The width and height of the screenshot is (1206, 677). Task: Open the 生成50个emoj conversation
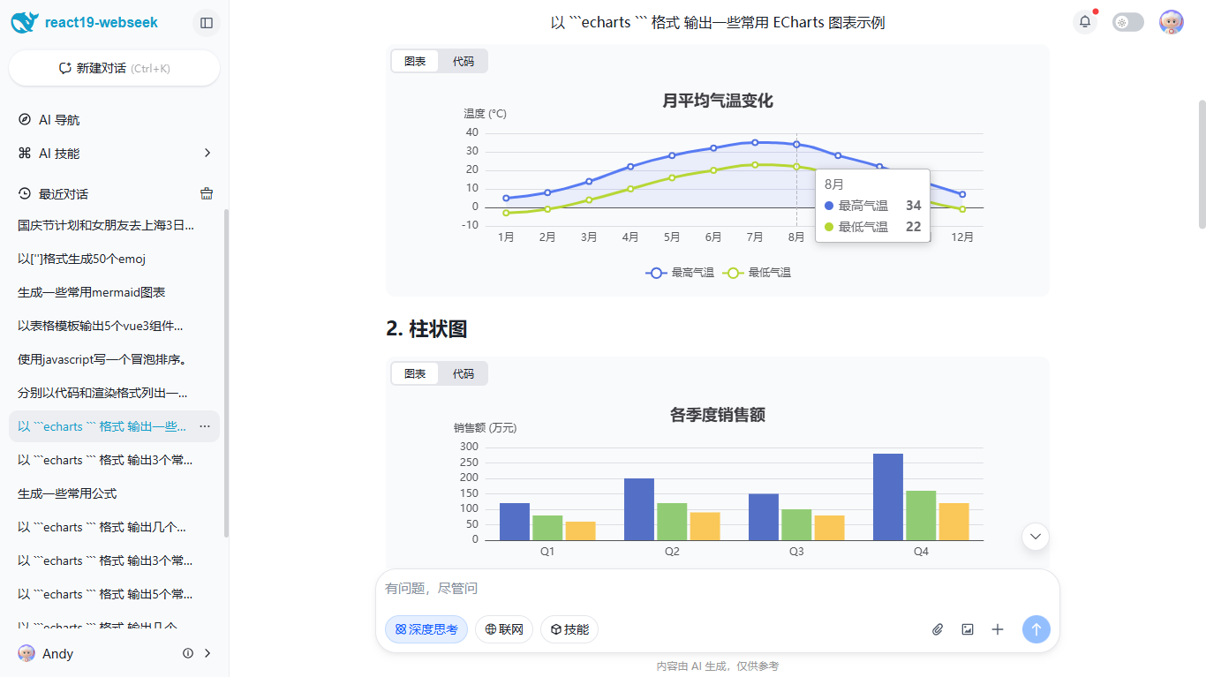115,259
